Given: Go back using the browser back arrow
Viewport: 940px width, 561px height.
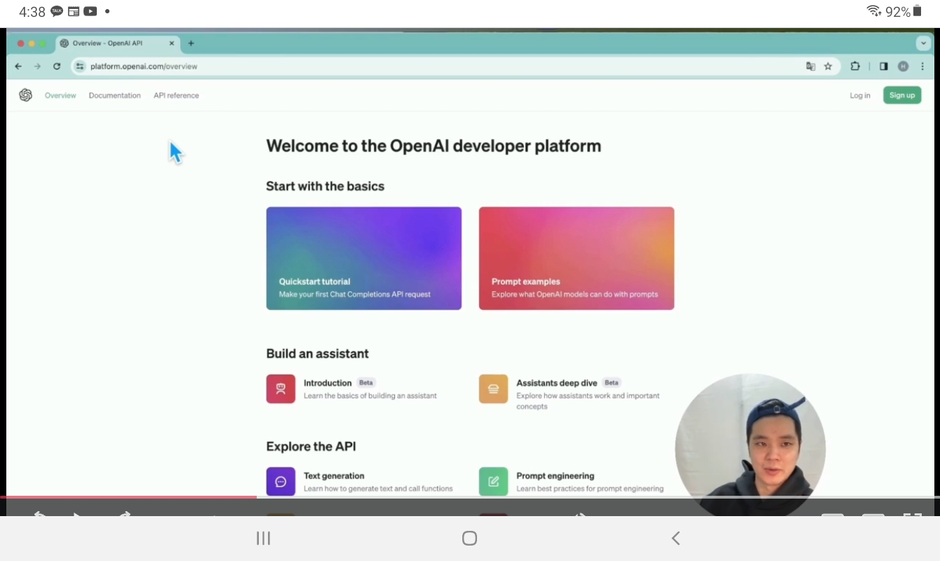Looking at the screenshot, I should point(18,67).
